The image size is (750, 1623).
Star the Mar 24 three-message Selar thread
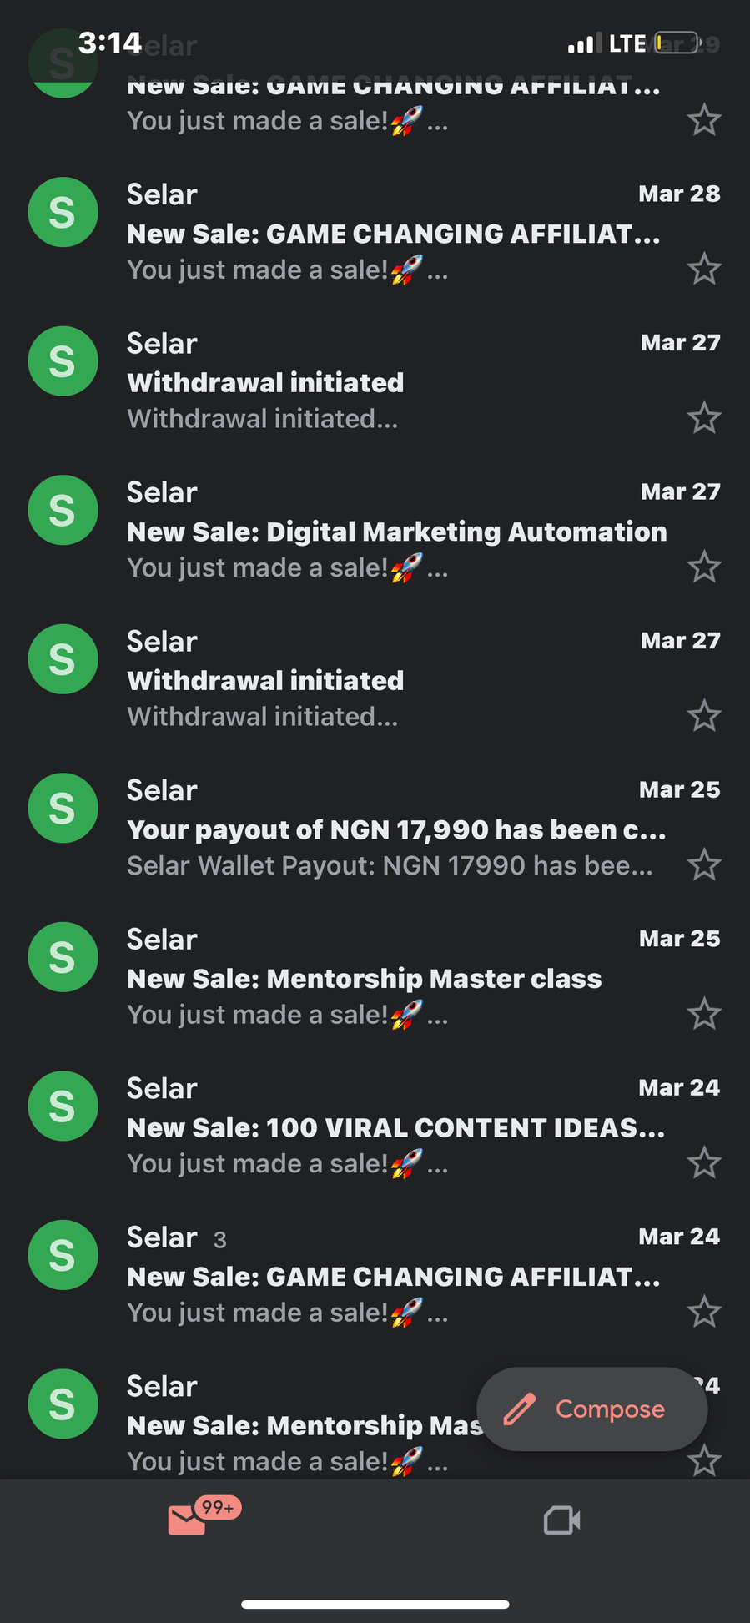[704, 1312]
